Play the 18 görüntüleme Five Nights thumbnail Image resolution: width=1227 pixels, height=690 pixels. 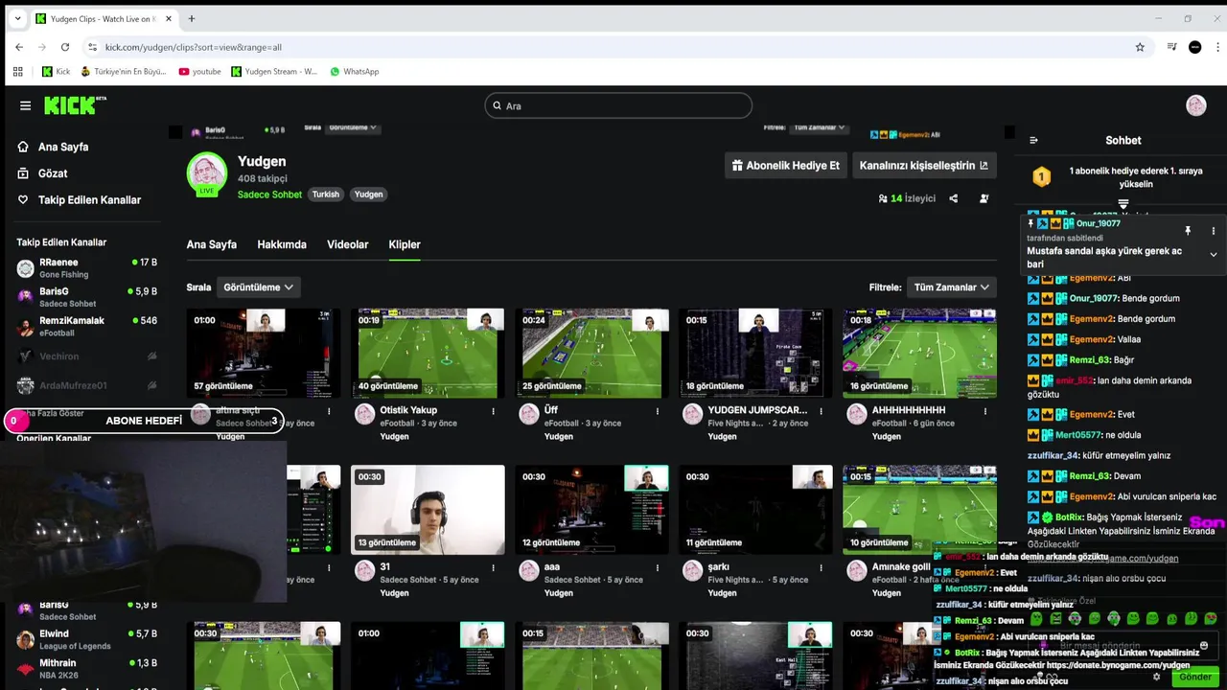[755, 353]
